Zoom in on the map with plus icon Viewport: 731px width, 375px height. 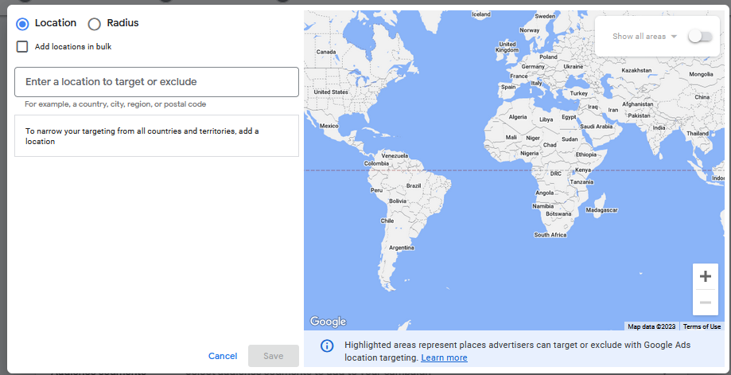[706, 276]
